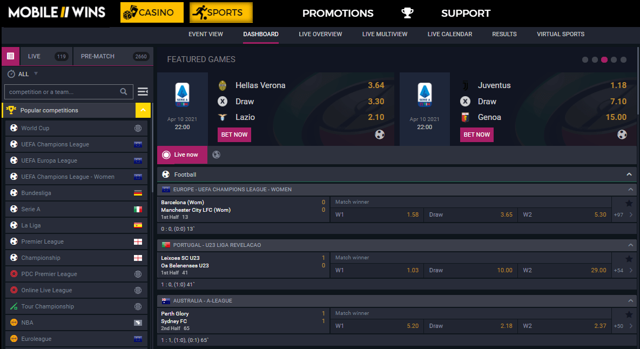Switch to the Event View tab
Image resolution: width=640 pixels, height=349 pixels.
click(206, 34)
